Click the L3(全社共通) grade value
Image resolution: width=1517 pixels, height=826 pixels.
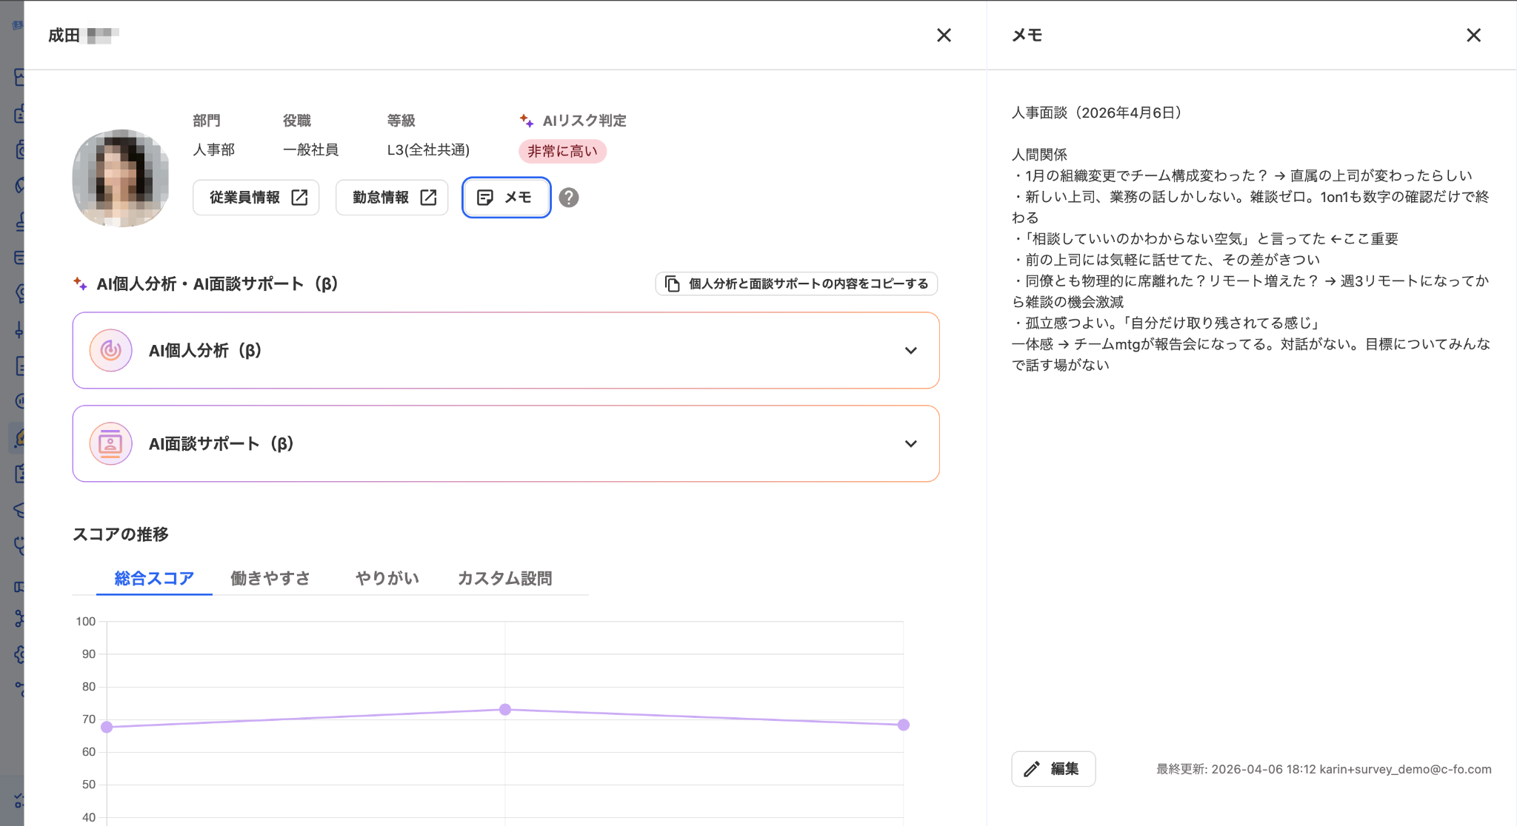point(428,150)
